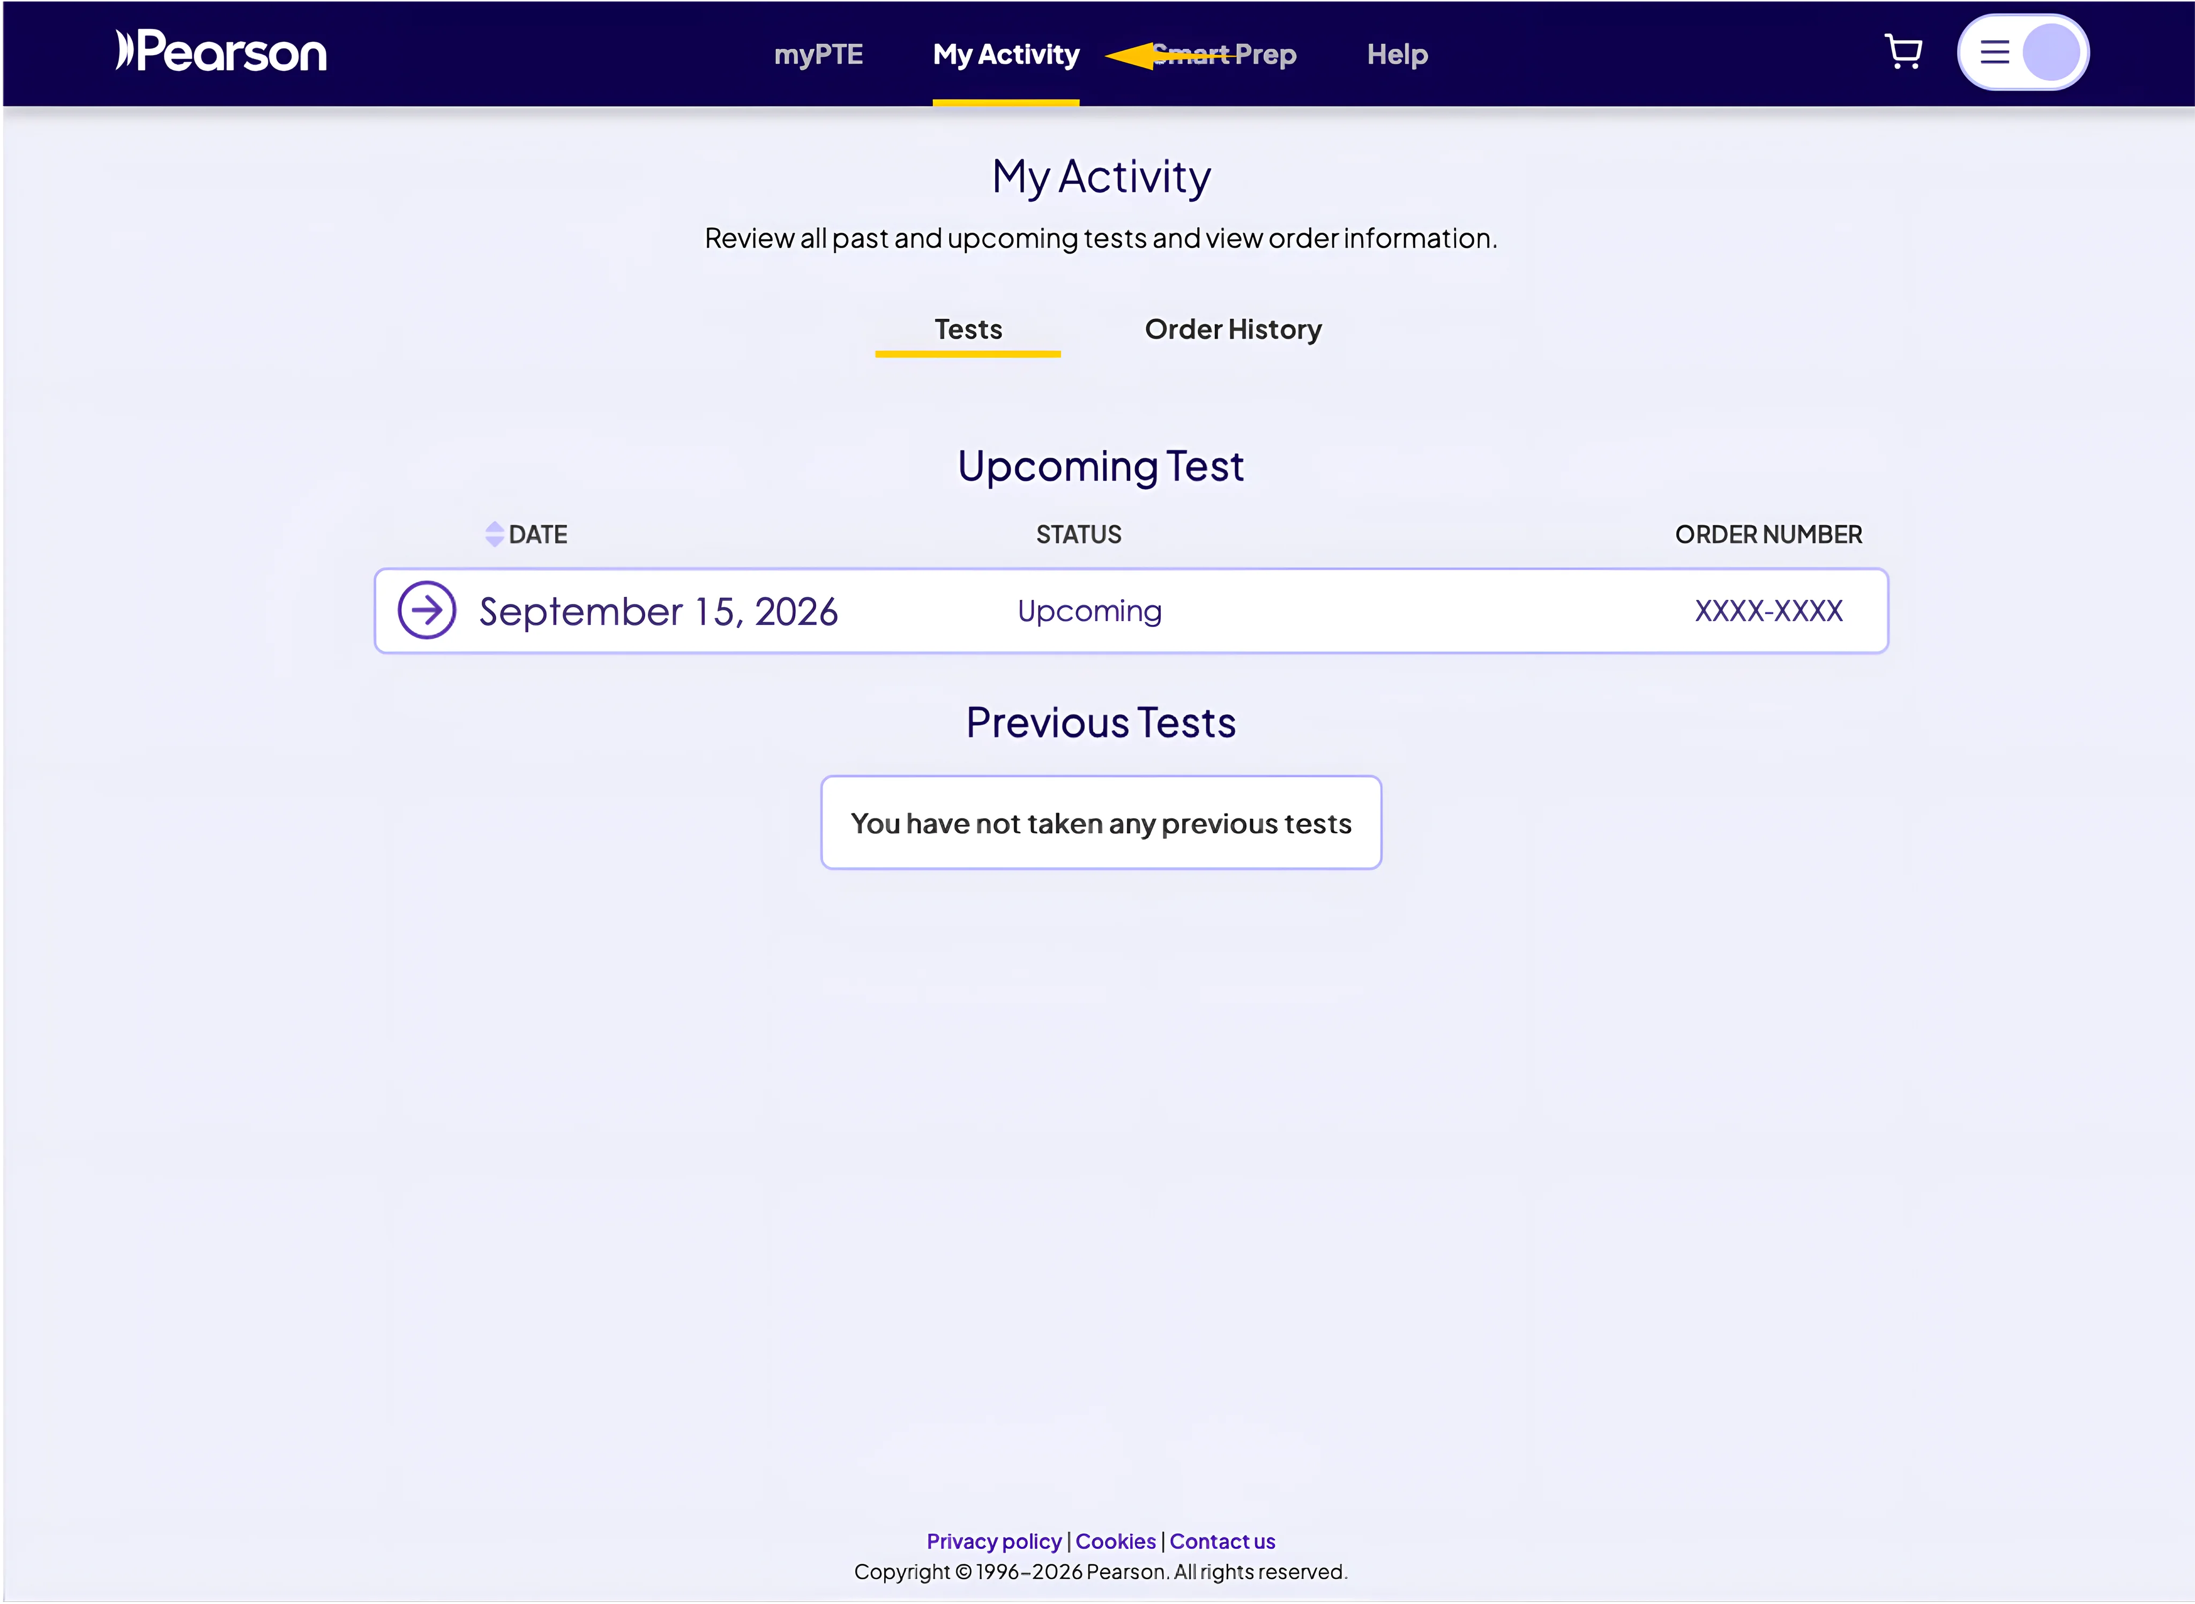
Task: Switch to the Tests tab
Action: (968, 329)
